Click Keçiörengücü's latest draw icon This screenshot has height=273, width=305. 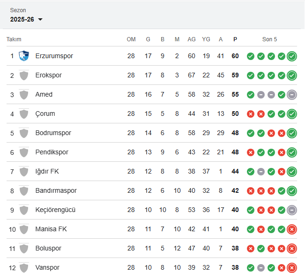click(292, 210)
